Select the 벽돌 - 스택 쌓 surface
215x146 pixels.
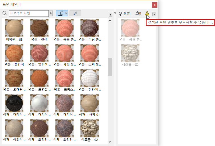pyautogui.click(x=90, y=55)
